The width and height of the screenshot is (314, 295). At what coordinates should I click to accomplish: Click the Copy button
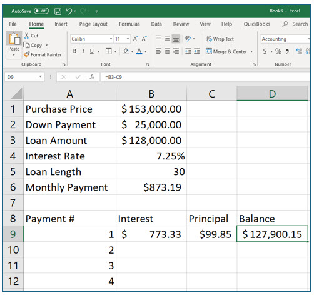33,45
